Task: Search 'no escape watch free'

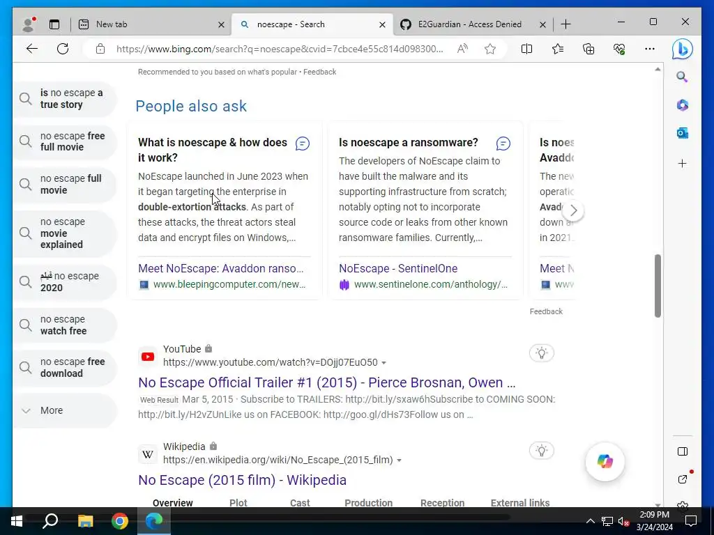Action: click(x=65, y=325)
